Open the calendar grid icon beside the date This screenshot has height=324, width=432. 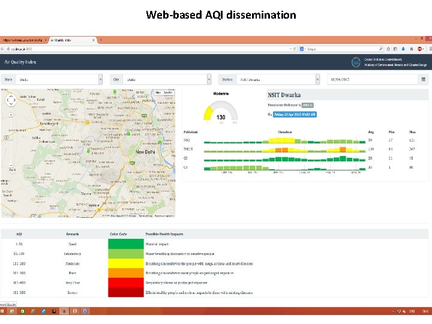(x=423, y=79)
